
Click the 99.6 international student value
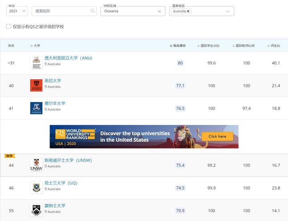coord(212,63)
